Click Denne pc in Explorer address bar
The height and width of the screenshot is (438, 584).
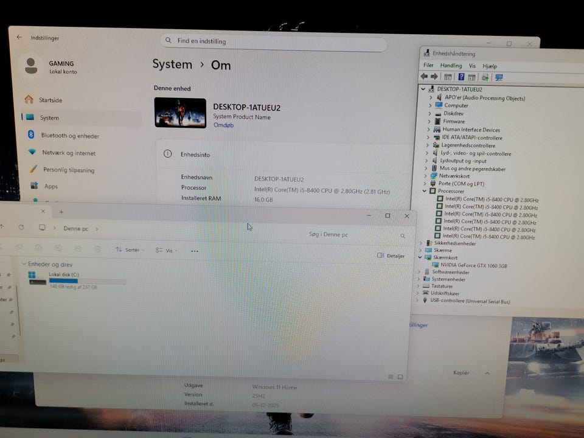[75, 228]
